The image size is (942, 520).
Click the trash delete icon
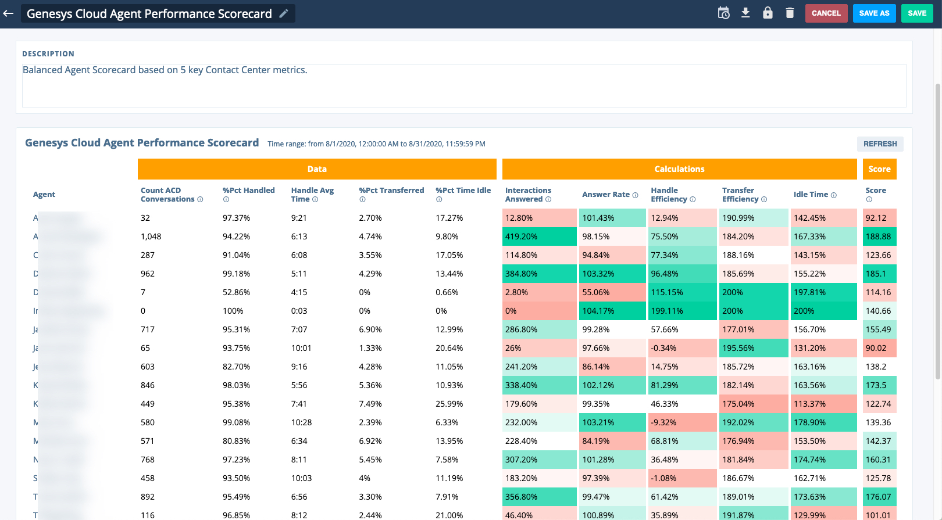[x=790, y=13]
